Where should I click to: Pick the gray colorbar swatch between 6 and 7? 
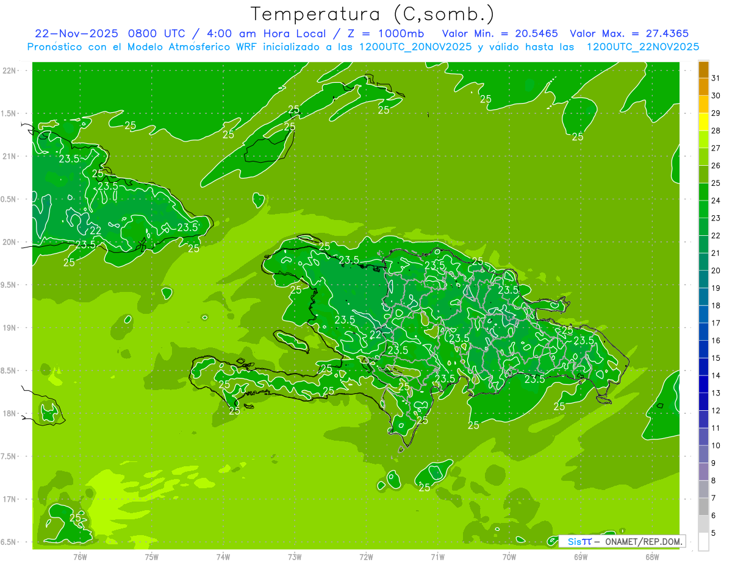[703, 507]
